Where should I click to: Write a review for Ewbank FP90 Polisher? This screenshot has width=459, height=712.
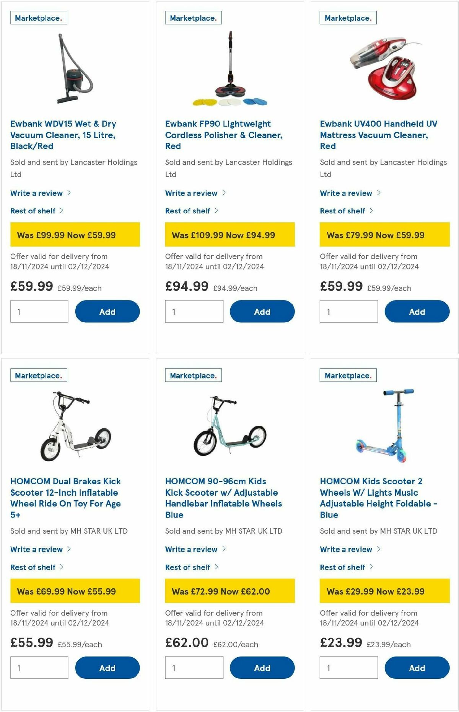(x=191, y=193)
